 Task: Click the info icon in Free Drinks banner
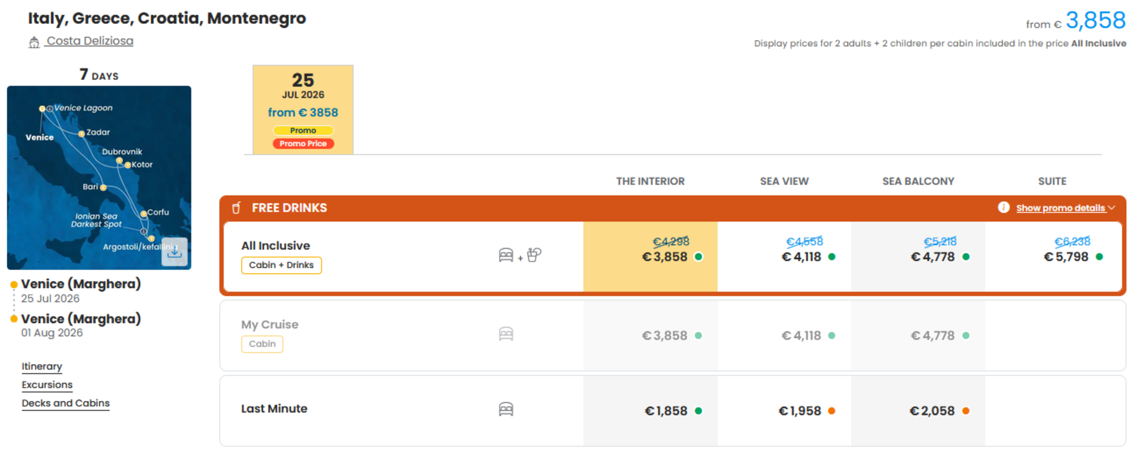point(1003,207)
